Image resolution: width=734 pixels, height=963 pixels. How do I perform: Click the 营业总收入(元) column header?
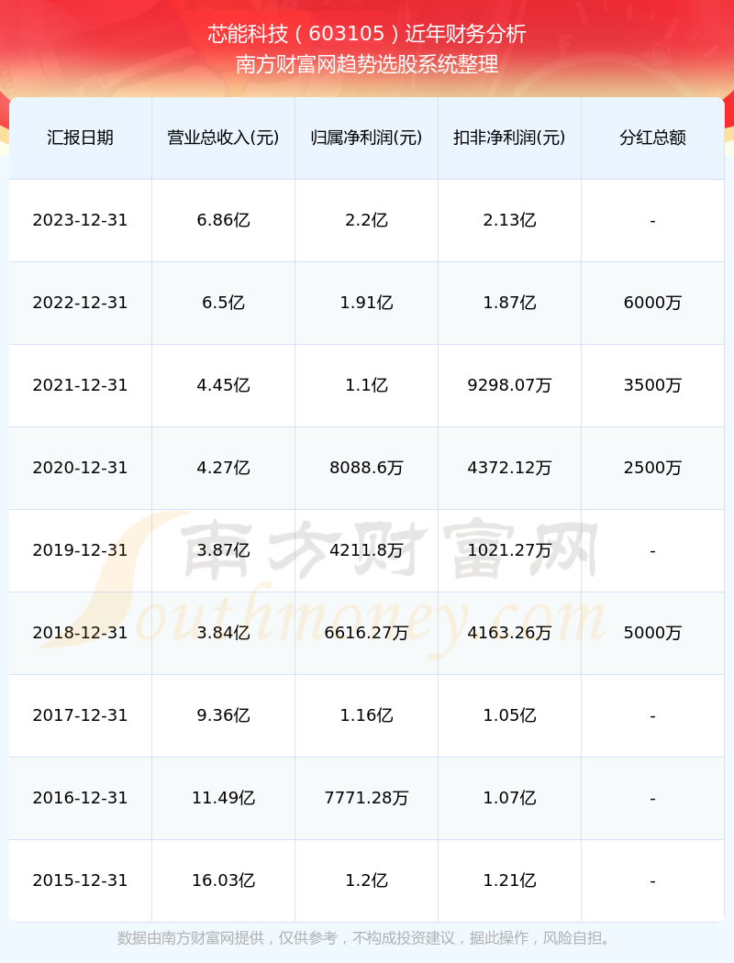point(223,138)
